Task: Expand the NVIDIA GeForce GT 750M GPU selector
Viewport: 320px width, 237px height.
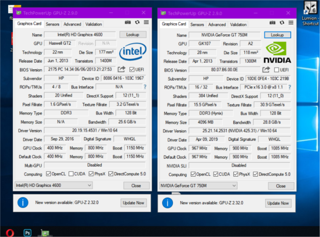Action: tap(198, 186)
